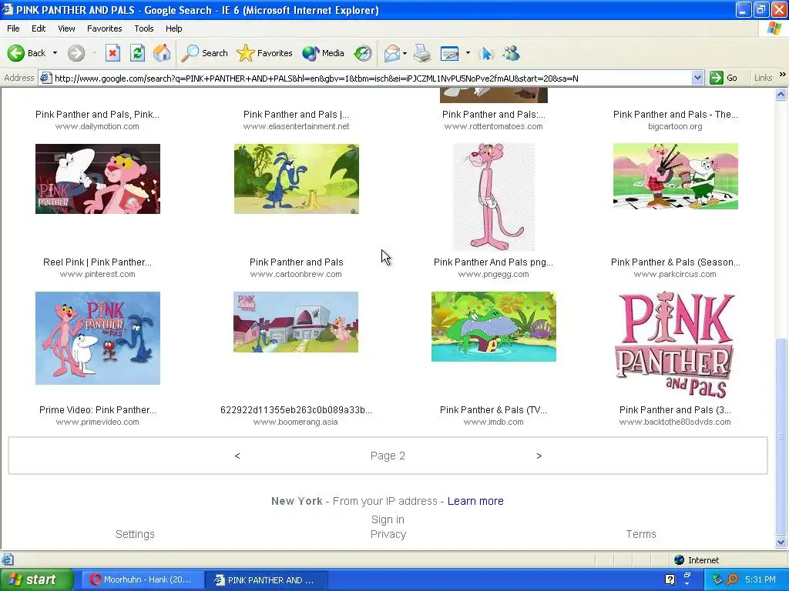Go to the next results page arrow
The height and width of the screenshot is (591, 789).
[539, 456]
